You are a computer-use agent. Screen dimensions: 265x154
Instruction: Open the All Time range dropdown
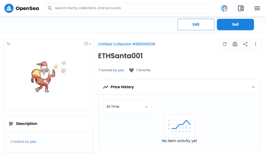click(x=127, y=107)
